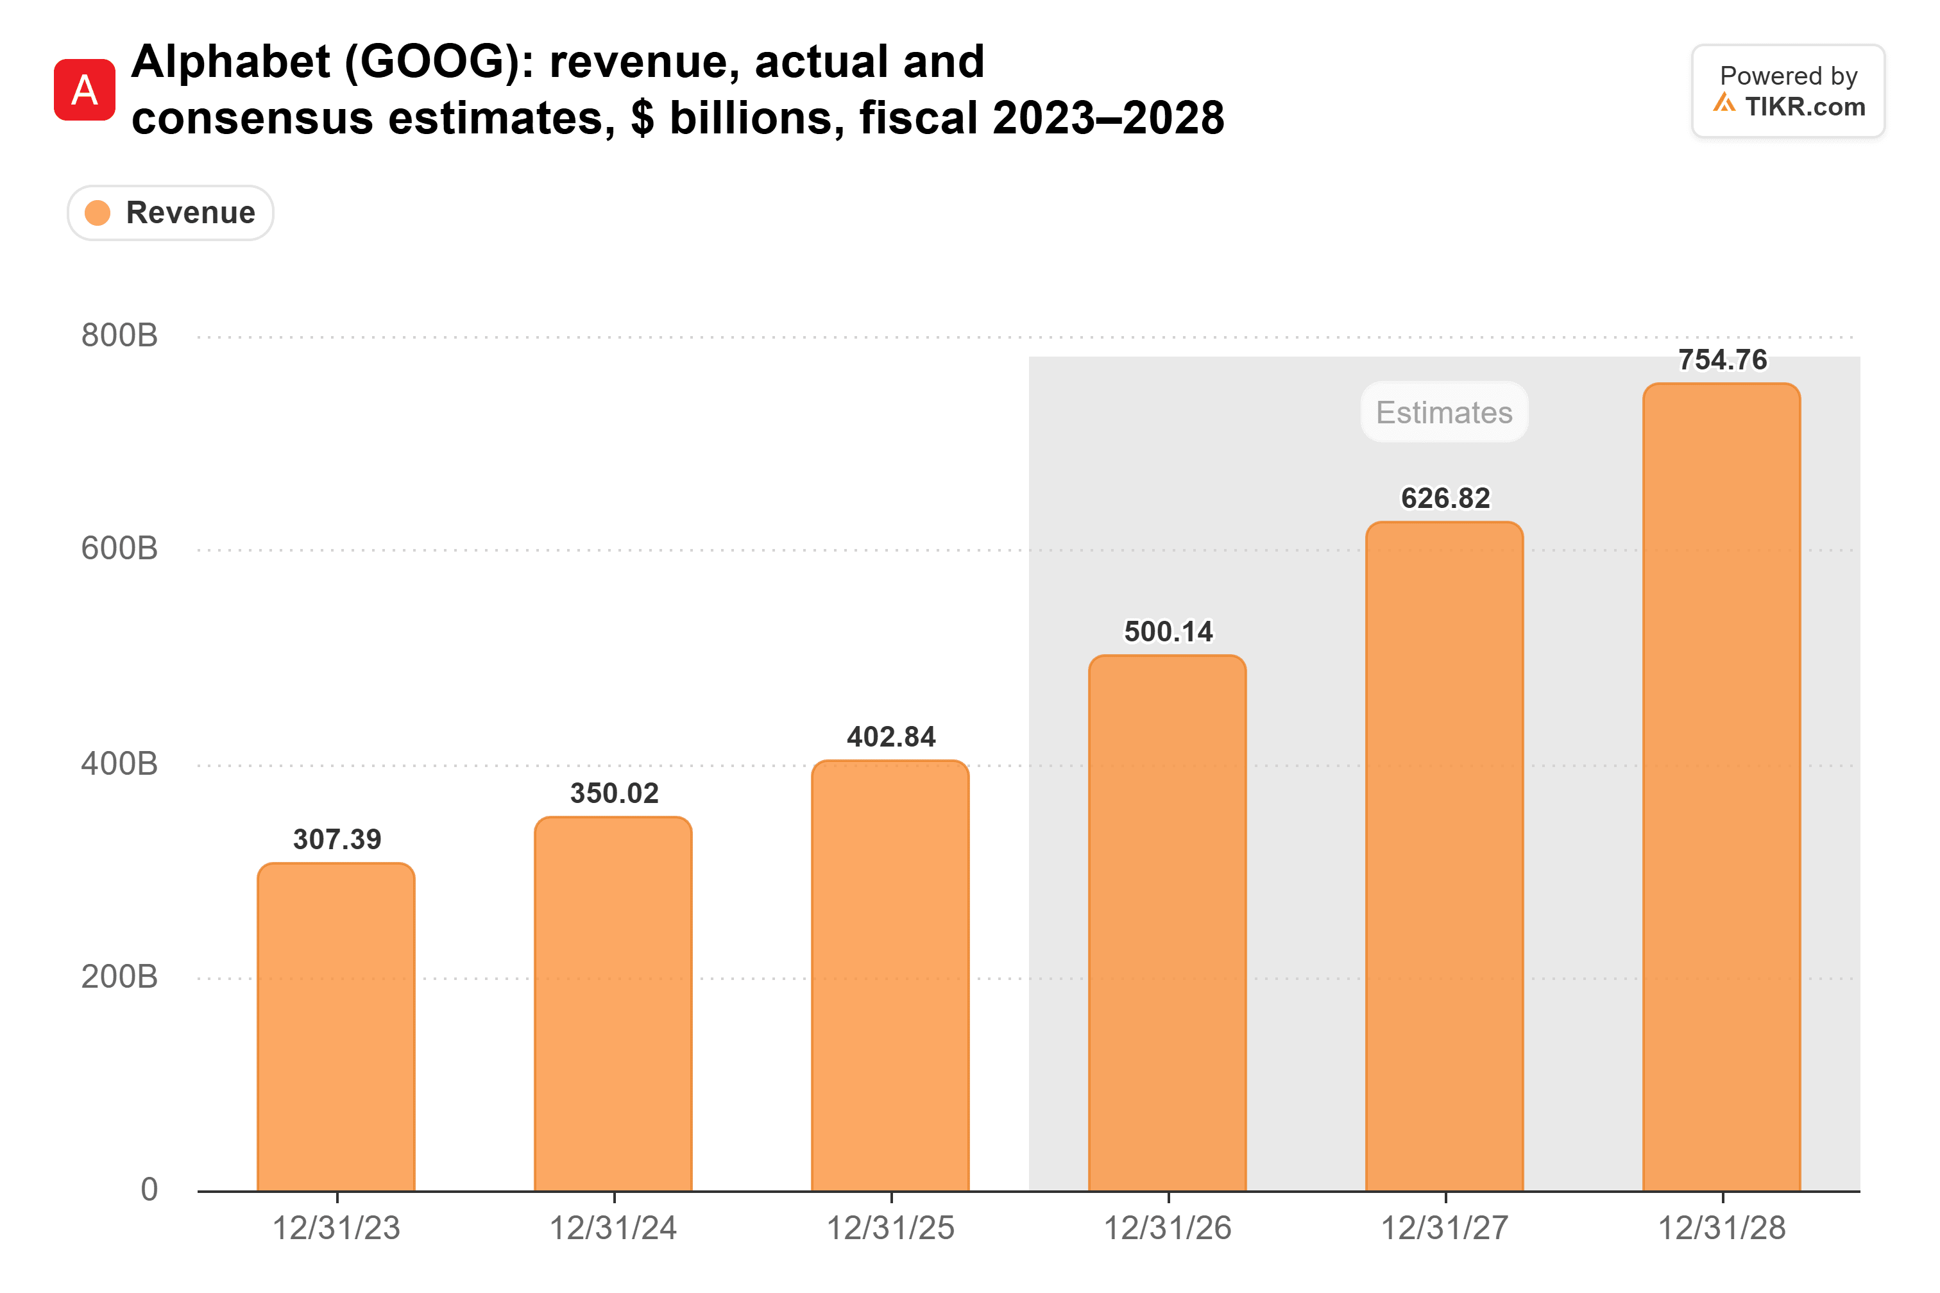
Task: Open the Powered by TIKR.com badge
Action: [1787, 90]
